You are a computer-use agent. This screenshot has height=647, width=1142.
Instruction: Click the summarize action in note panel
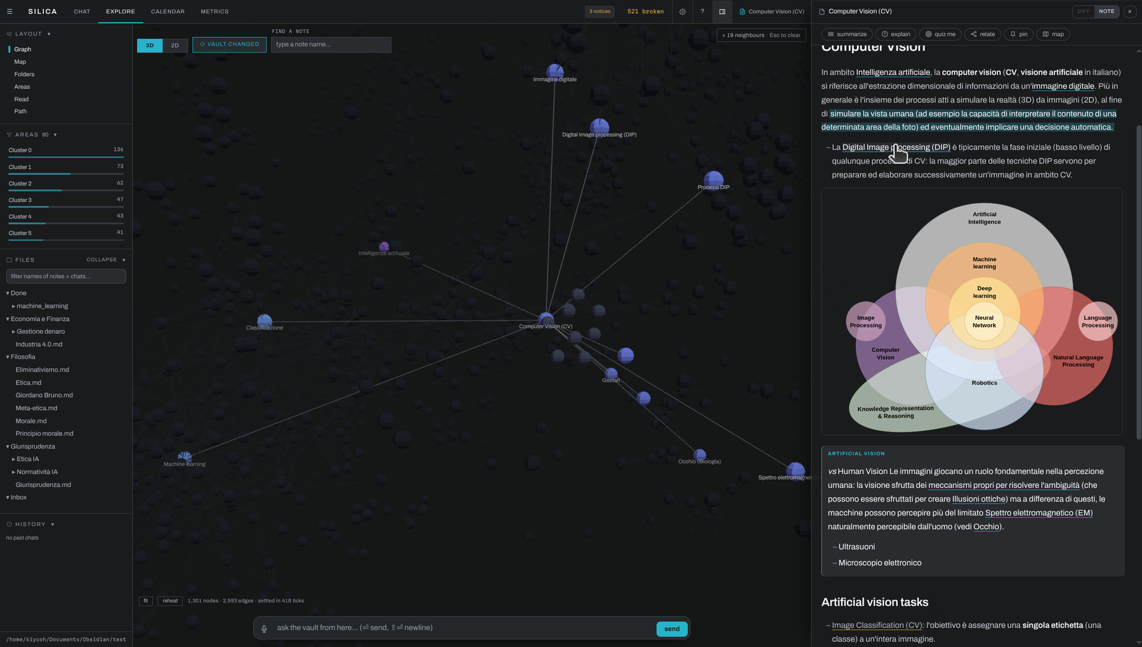(x=847, y=34)
